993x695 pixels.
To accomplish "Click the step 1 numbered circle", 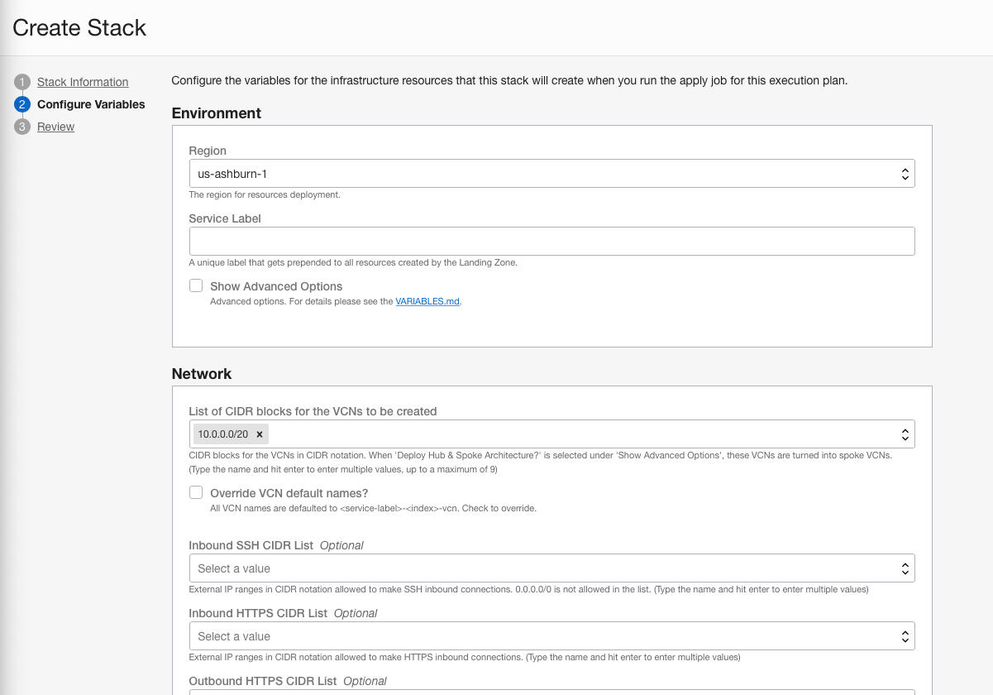I will 24,82.
